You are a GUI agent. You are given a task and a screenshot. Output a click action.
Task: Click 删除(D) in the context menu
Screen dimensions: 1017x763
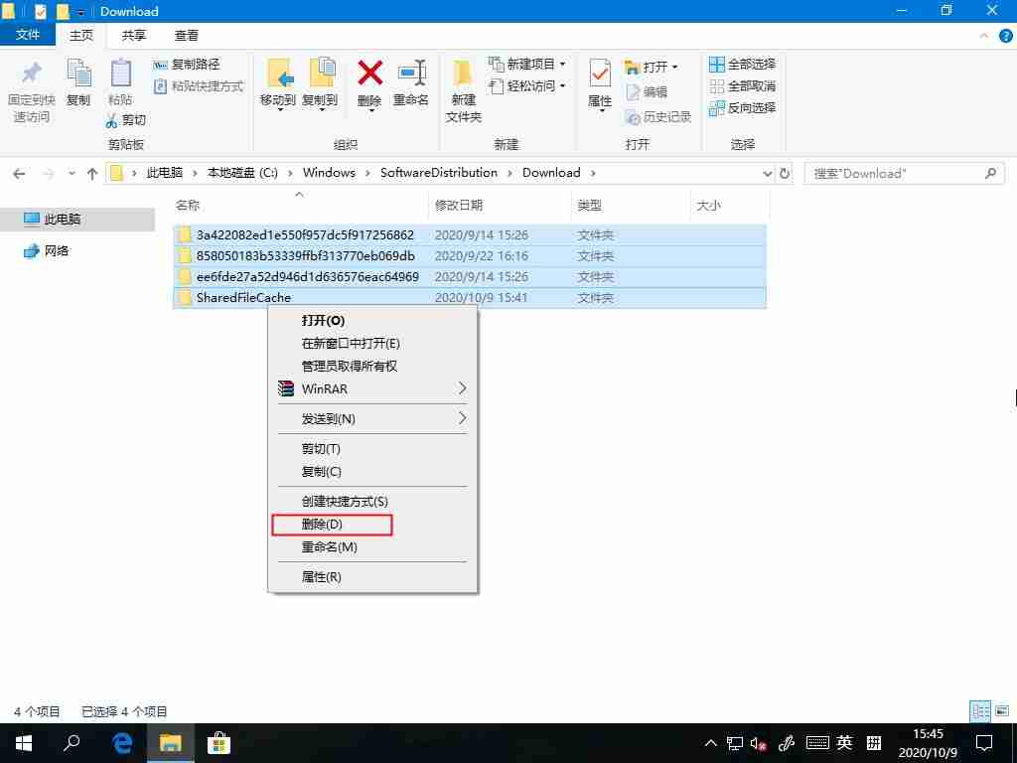coord(332,524)
